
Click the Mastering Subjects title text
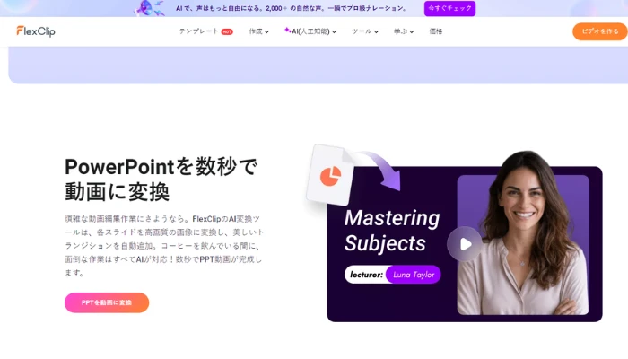coord(392,231)
